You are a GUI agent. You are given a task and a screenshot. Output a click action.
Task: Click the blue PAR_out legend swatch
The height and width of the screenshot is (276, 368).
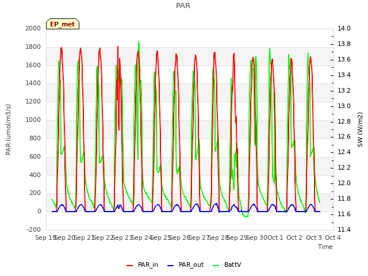(x=170, y=266)
